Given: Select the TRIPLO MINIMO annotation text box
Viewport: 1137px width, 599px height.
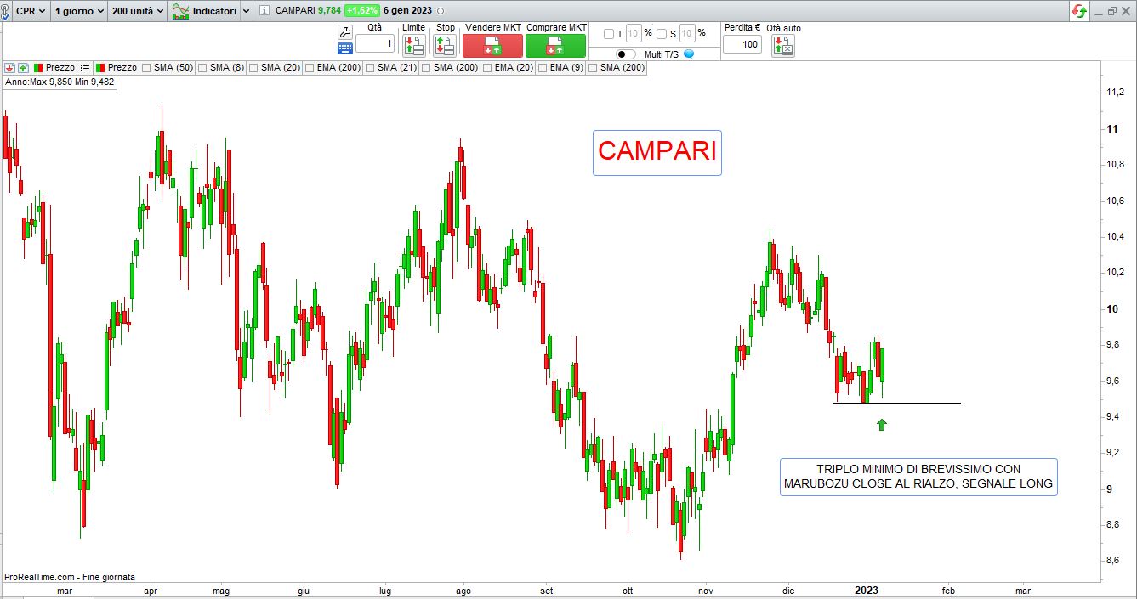Looking at the screenshot, I should click(918, 477).
